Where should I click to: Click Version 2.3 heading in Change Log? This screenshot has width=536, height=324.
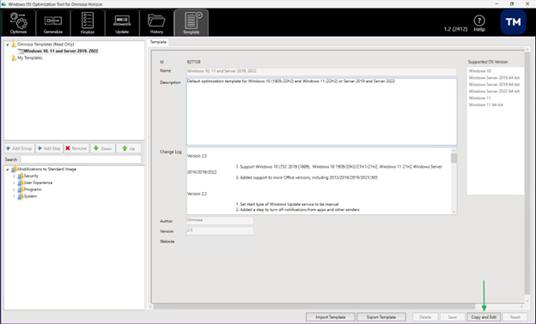point(197,156)
